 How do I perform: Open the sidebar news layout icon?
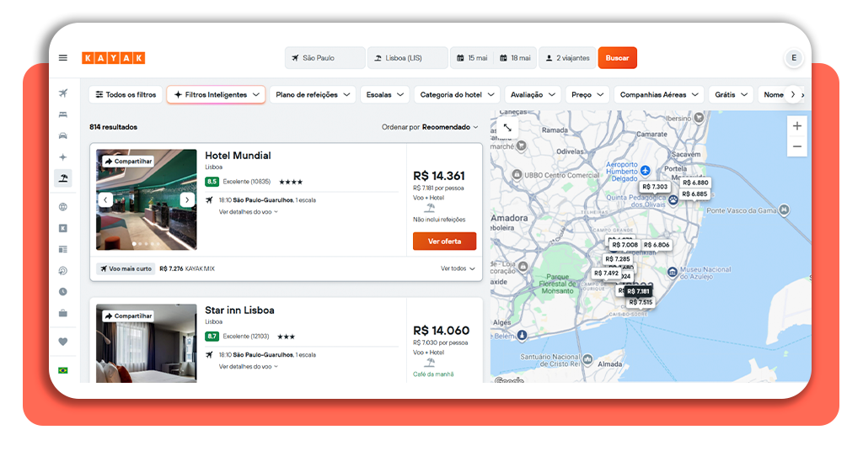coord(63,249)
